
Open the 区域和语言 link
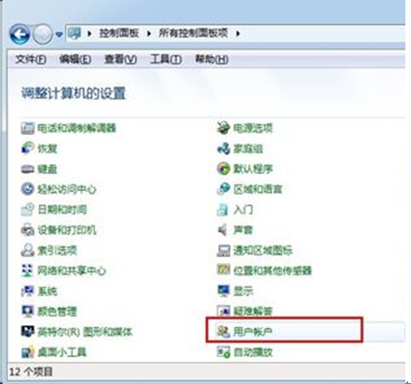pos(257,189)
